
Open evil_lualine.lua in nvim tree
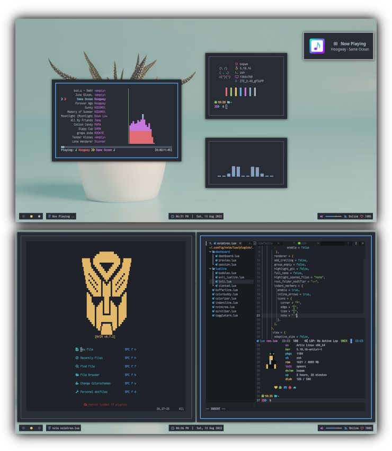click(231, 277)
